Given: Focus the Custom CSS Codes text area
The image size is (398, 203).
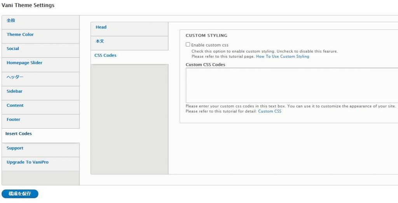Looking at the screenshot, I should 292,85.
